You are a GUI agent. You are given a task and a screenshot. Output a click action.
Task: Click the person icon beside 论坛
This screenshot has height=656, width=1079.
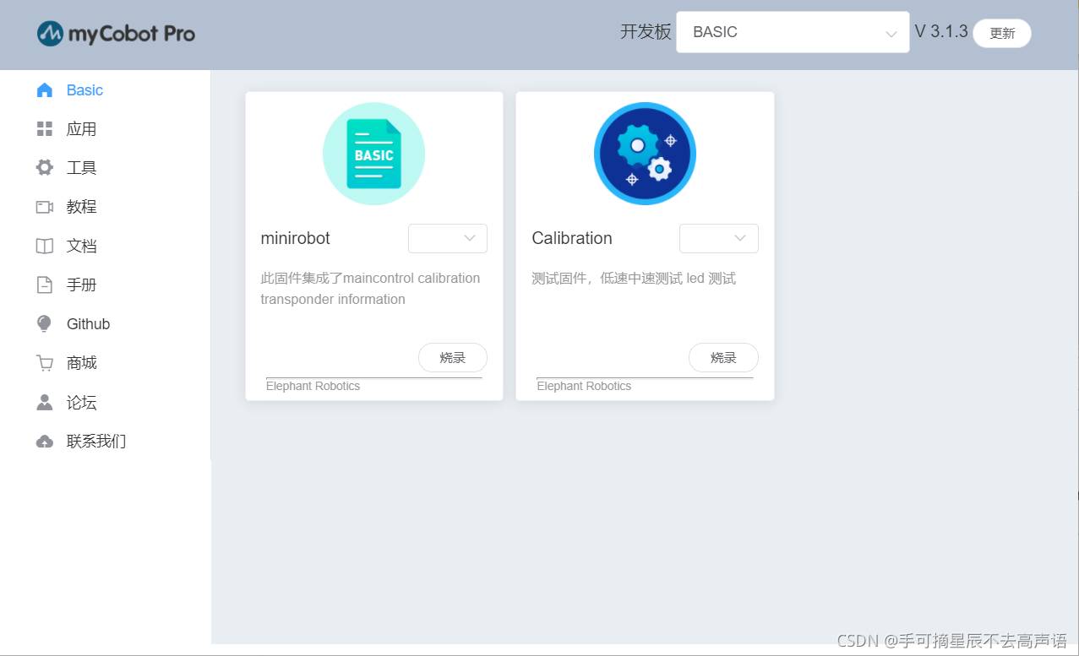tap(45, 402)
